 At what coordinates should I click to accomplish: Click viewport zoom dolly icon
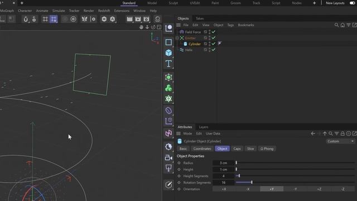[x=147, y=27]
